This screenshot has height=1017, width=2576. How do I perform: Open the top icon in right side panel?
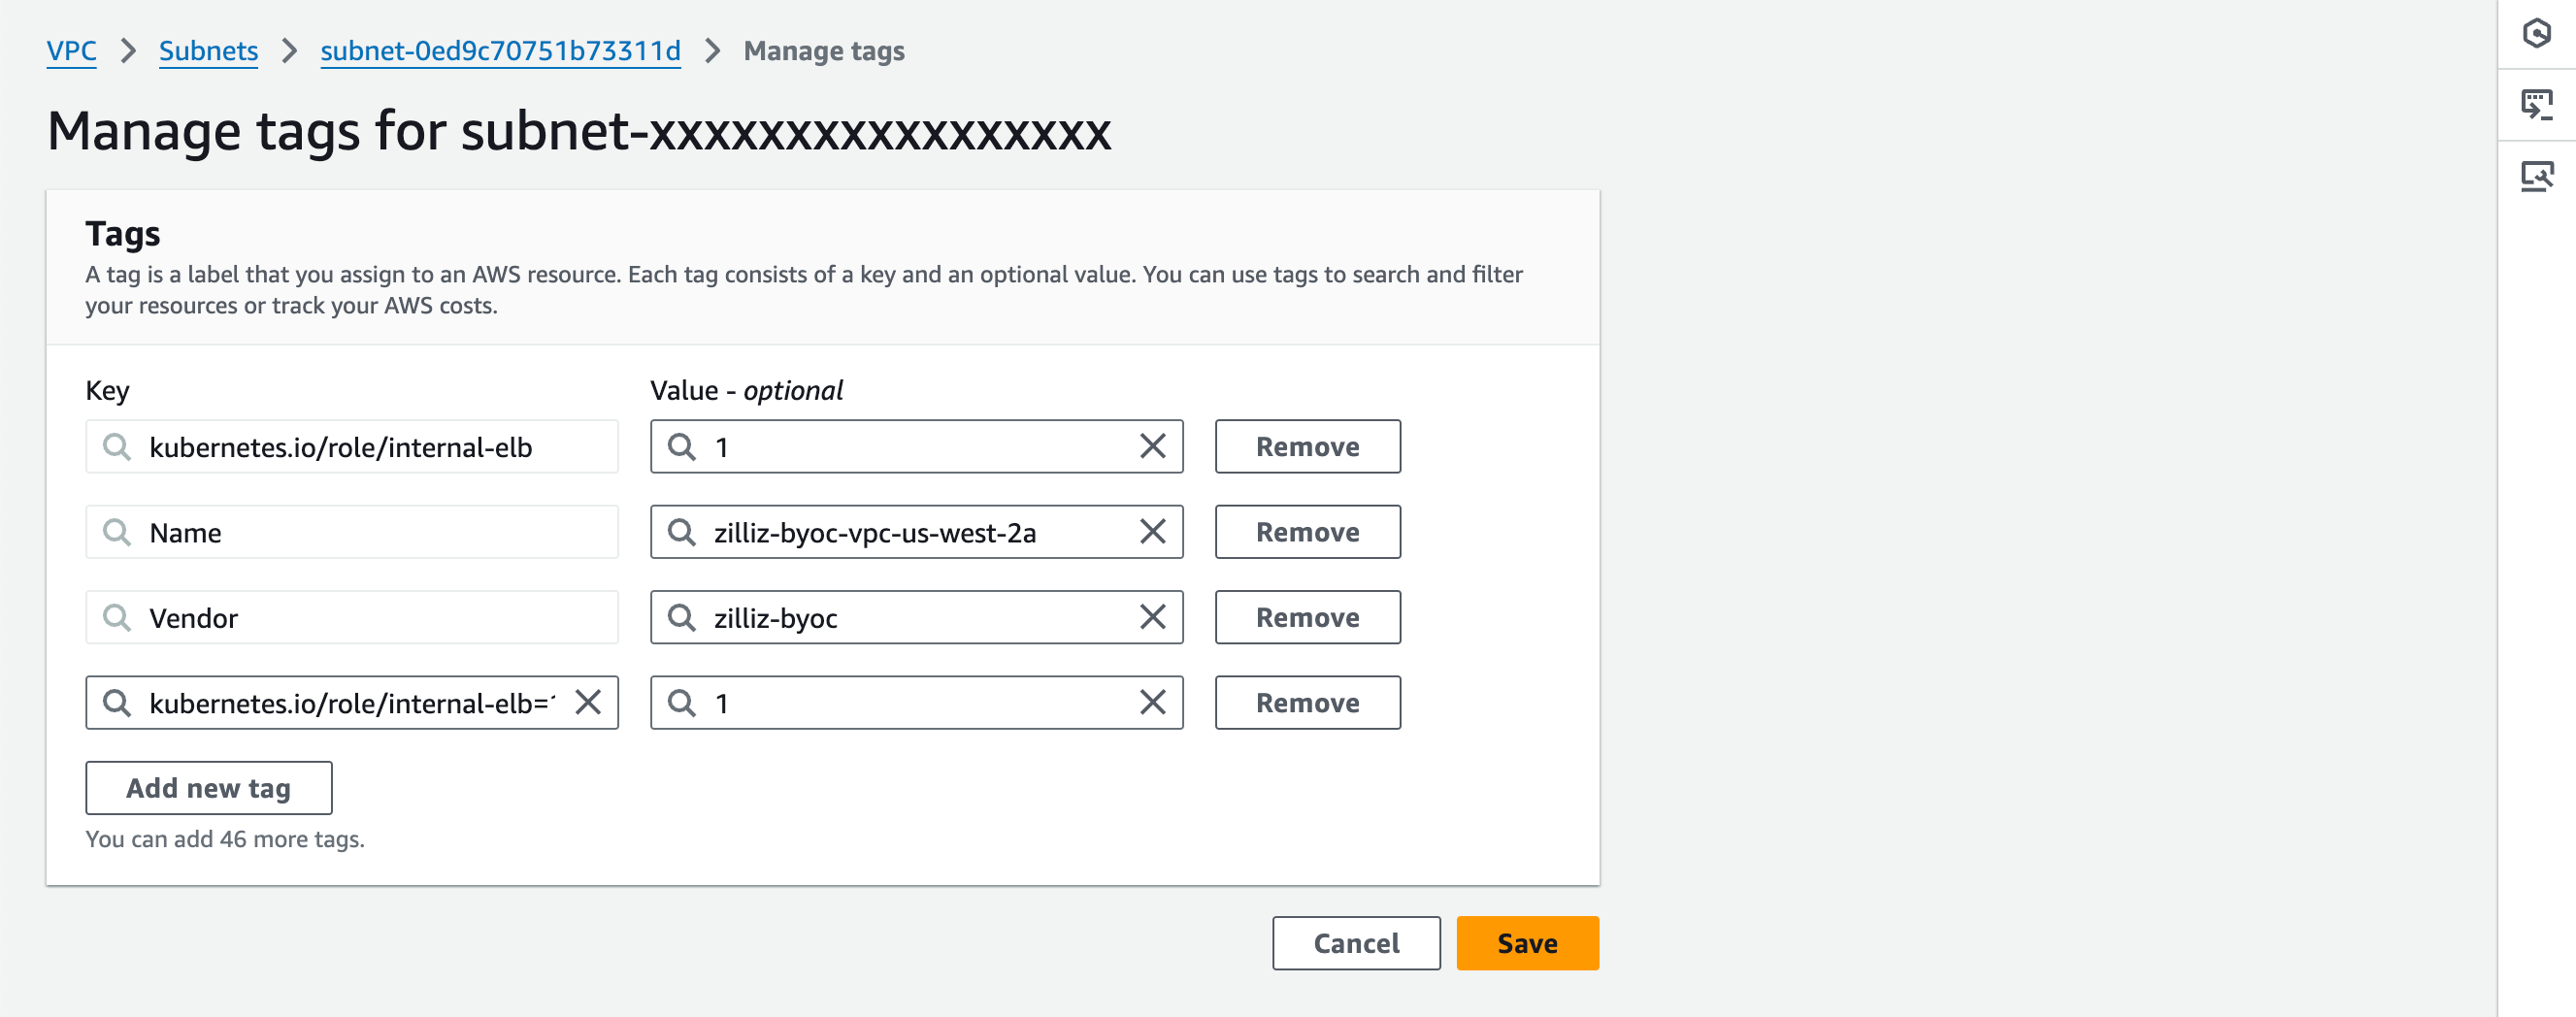pos(2536,34)
